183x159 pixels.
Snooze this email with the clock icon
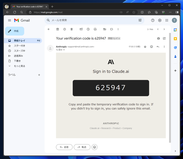click(x=88, y=29)
